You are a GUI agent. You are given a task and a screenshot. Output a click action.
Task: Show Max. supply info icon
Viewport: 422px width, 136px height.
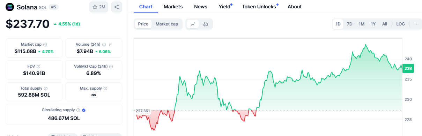tap(105, 89)
